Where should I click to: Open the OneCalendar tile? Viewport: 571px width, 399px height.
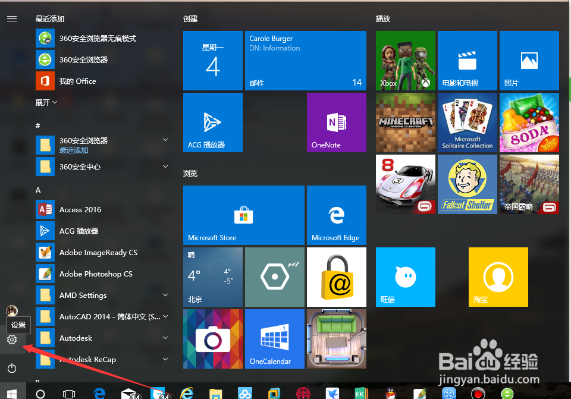click(x=275, y=339)
